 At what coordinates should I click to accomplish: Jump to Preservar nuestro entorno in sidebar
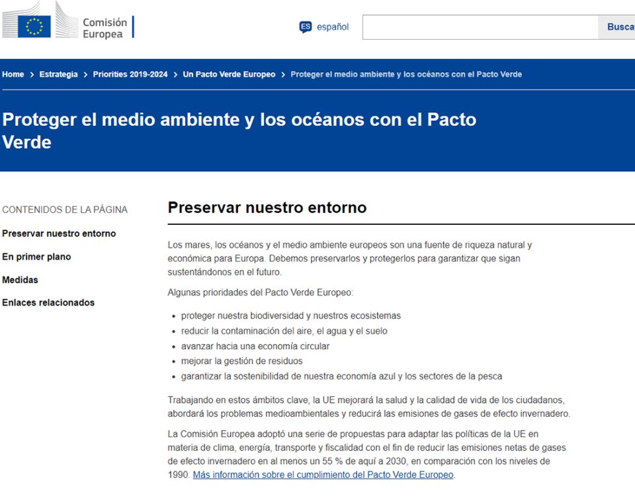pyautogui.click(x=59, y=233)
